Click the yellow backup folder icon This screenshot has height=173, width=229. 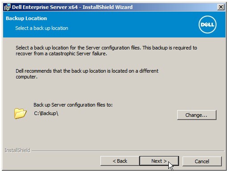(x=21, y=113)
